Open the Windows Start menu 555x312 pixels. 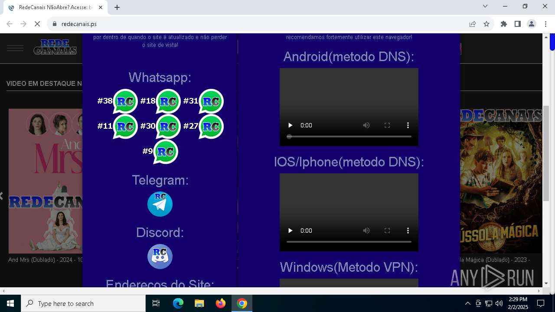pyautogui.click(x=10, y=303)
